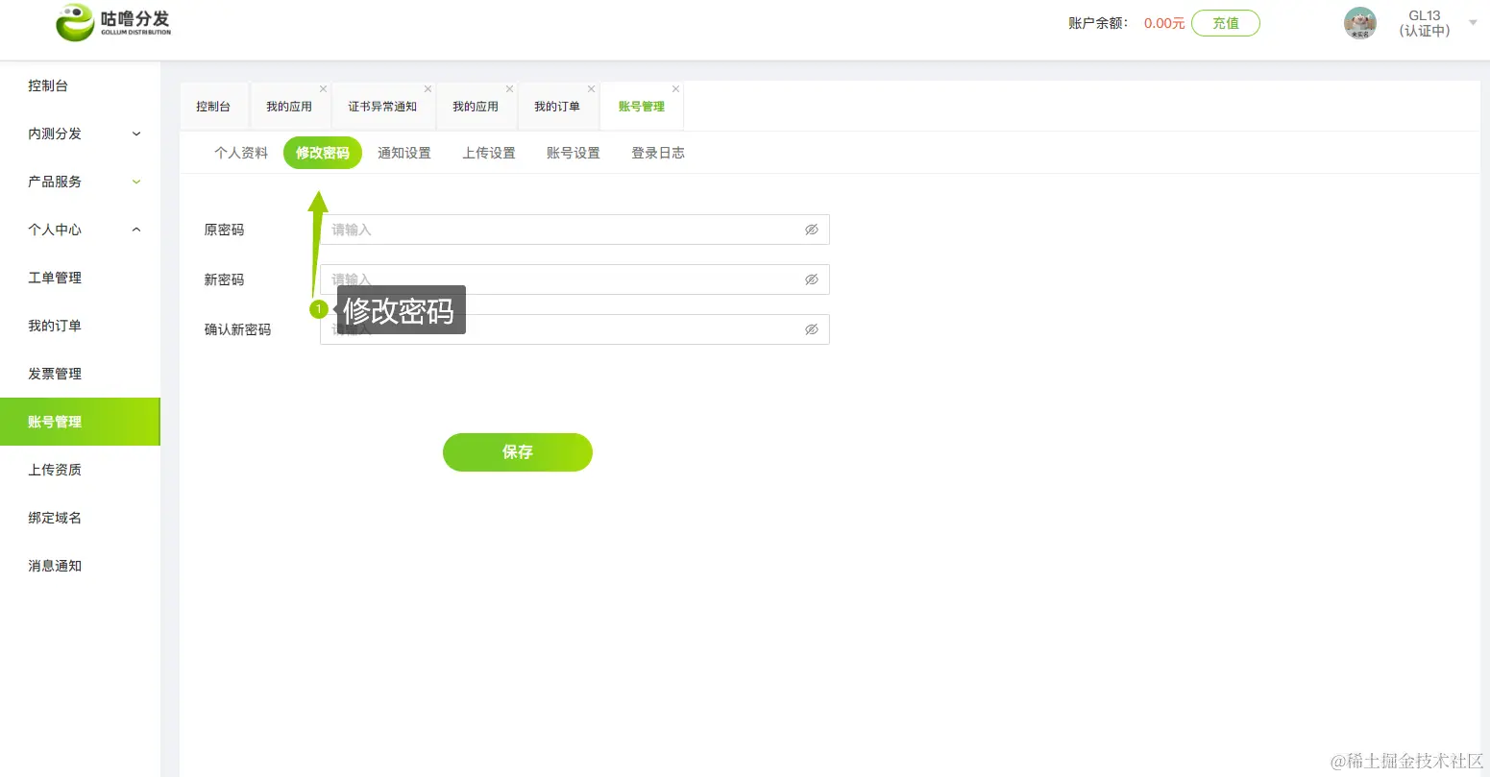
Task: Open the GL13 account dropdown
Action: pos(1475,23)
